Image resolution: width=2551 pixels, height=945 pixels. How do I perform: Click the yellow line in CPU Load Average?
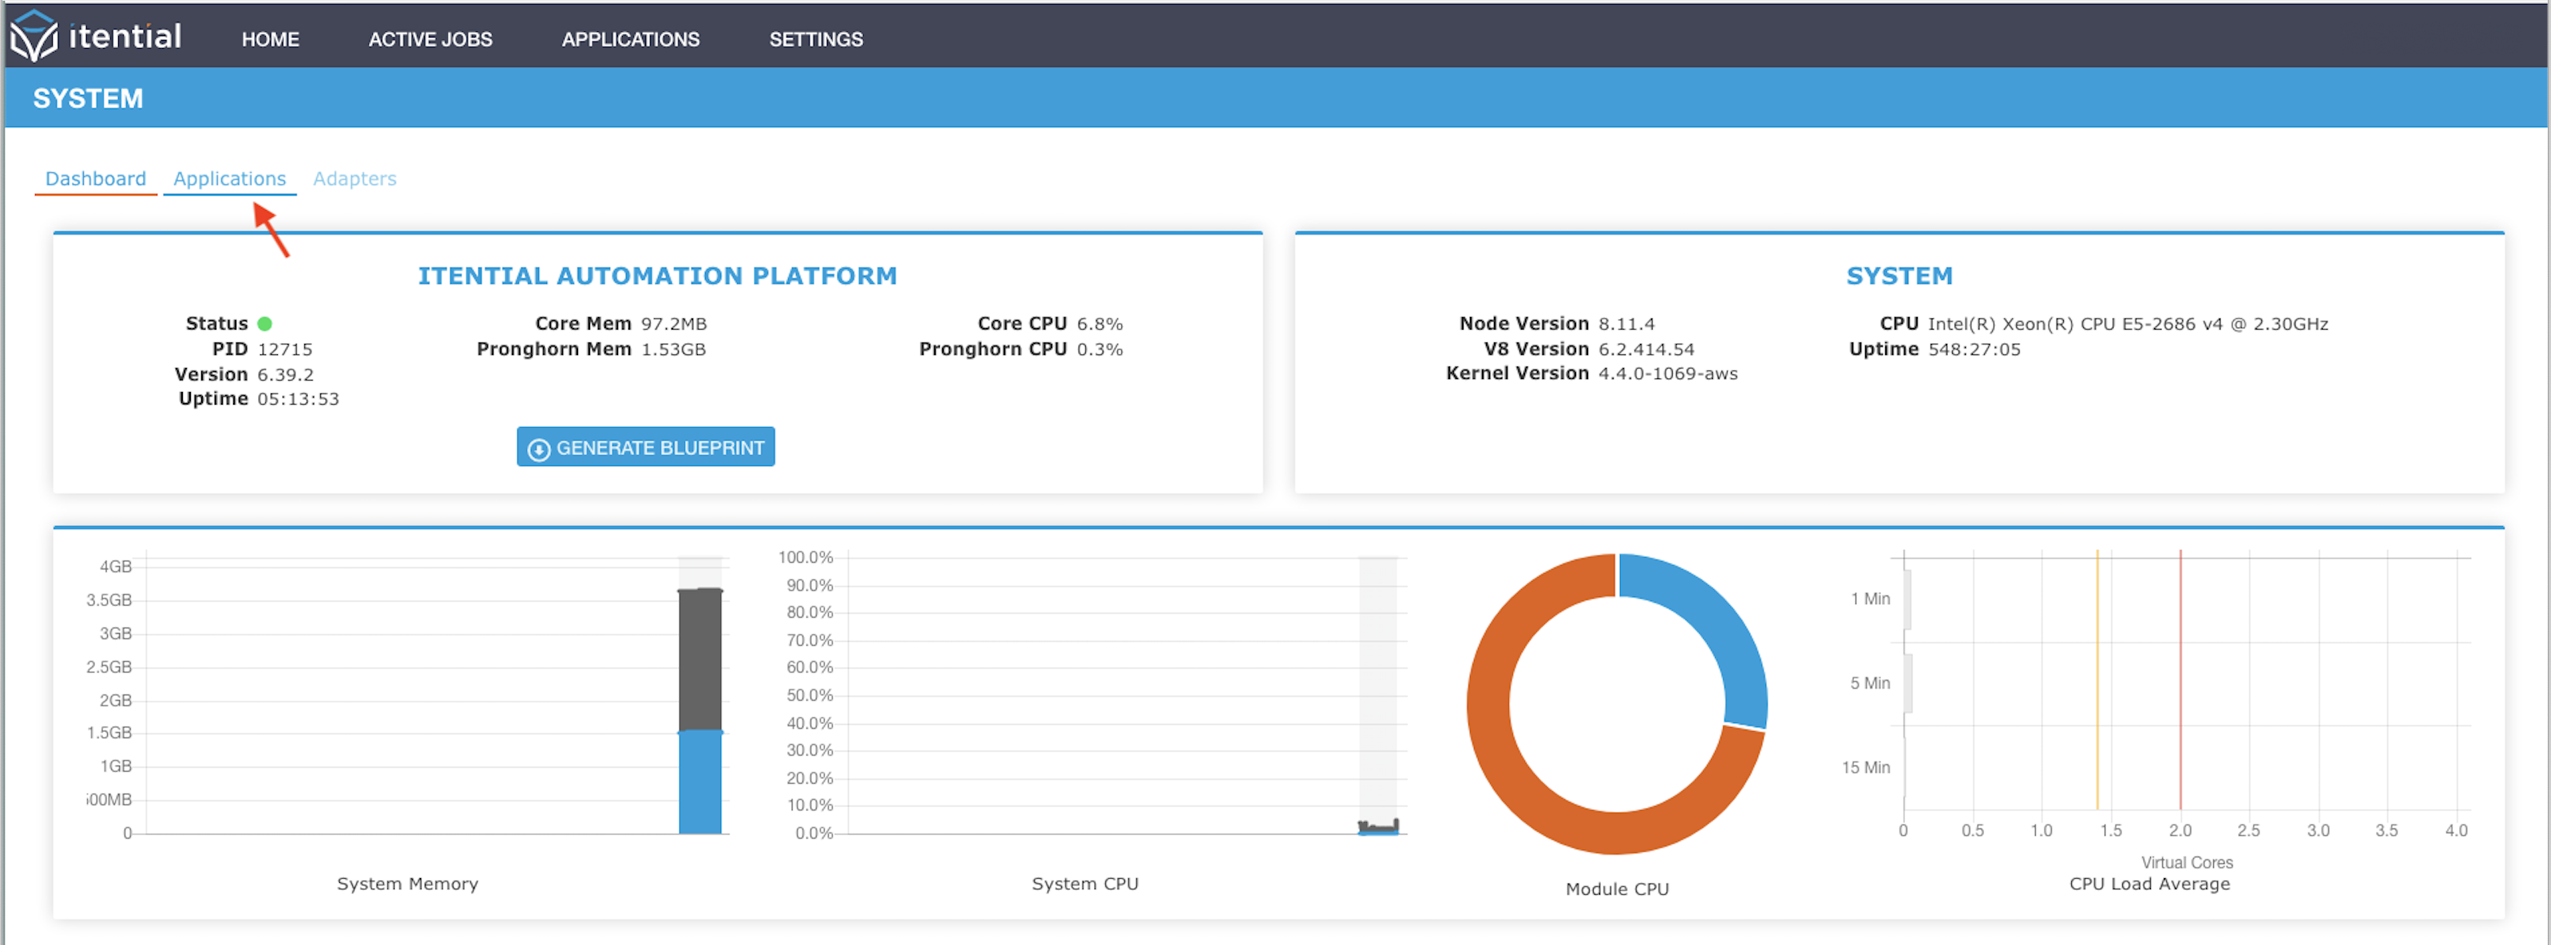coord(2097,681)
